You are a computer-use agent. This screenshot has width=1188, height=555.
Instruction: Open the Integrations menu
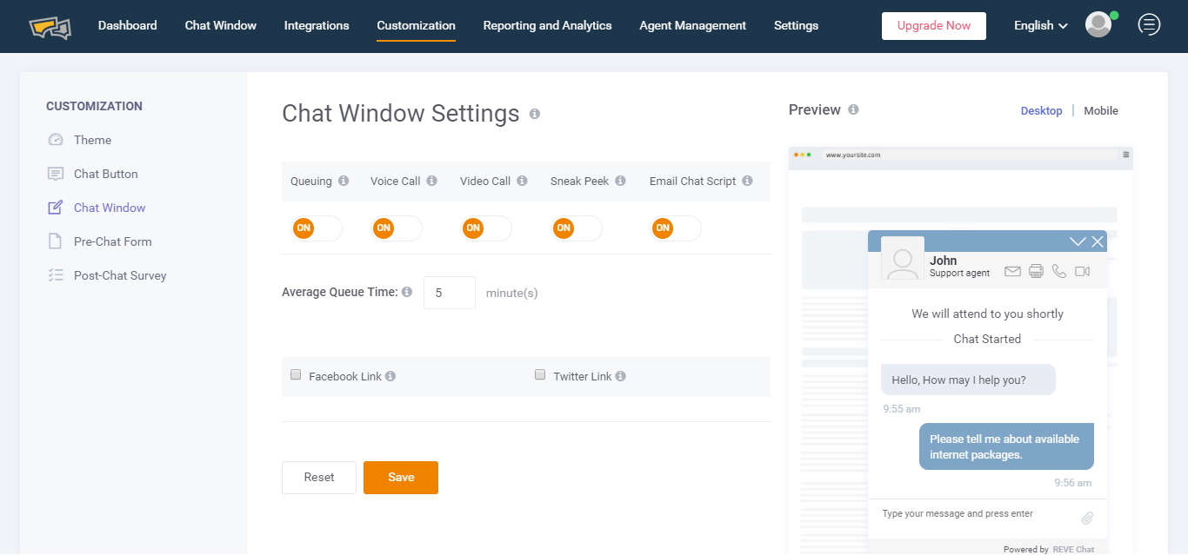317,25
